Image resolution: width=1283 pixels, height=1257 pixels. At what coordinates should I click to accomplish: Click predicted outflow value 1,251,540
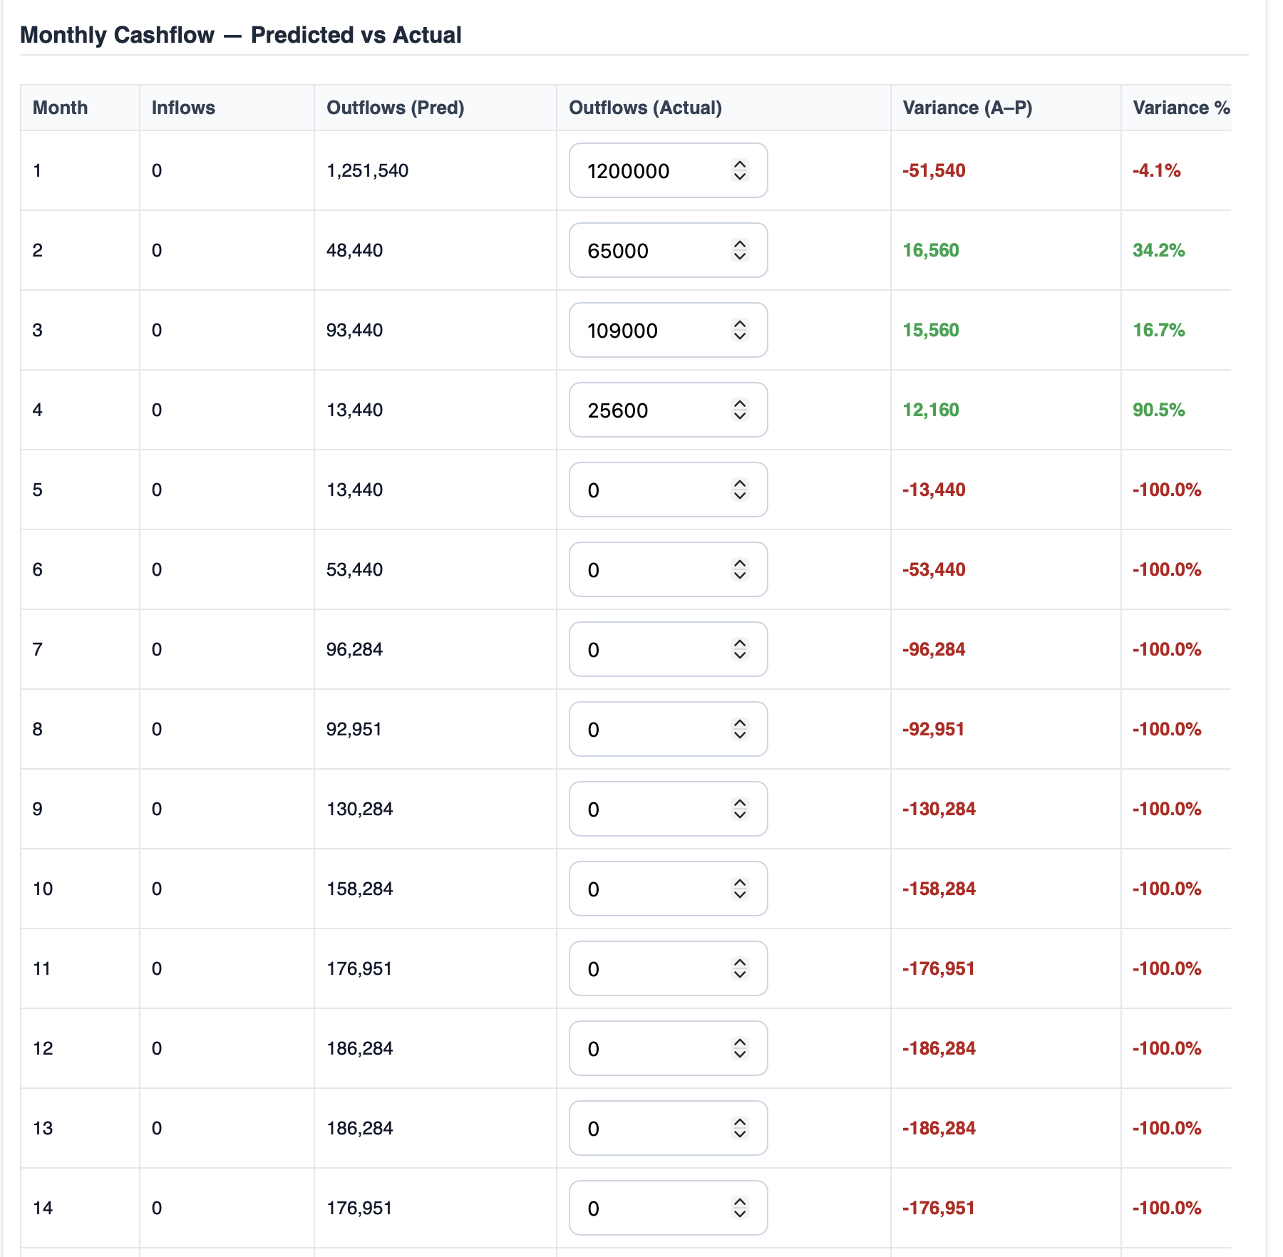coord(368,170)
